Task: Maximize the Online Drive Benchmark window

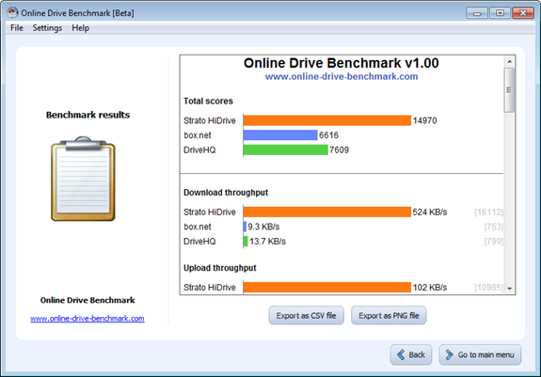Action: [x=500, y=13]
